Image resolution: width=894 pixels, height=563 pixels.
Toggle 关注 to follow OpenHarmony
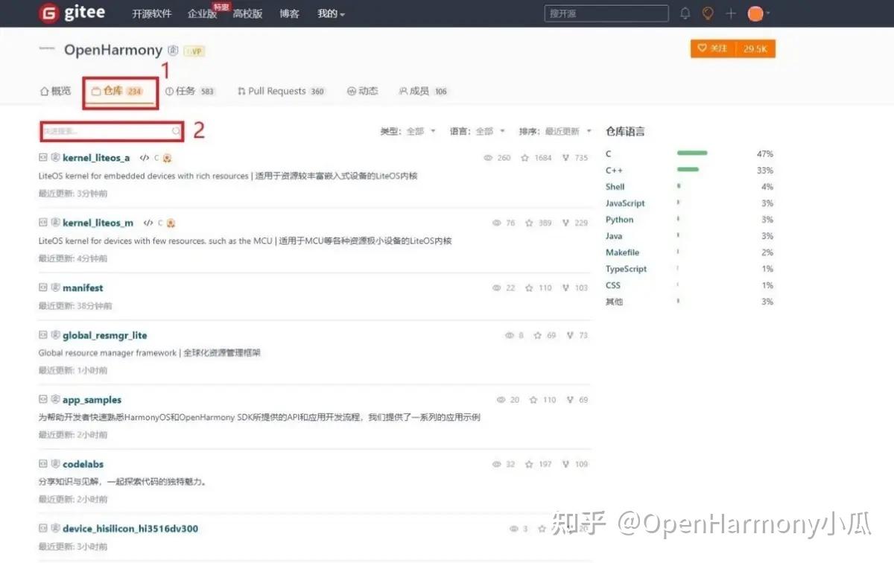712,48
